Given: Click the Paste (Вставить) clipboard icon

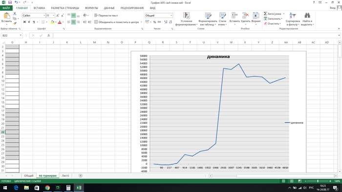Looking at the screenshot, I should pos(6,16).
